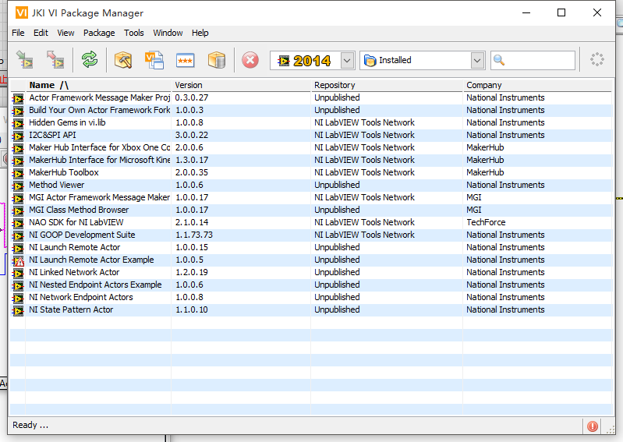The width and height of the screenshot is (623, 442).
Task: Open the Package menu
Action: tap(99, 33)
